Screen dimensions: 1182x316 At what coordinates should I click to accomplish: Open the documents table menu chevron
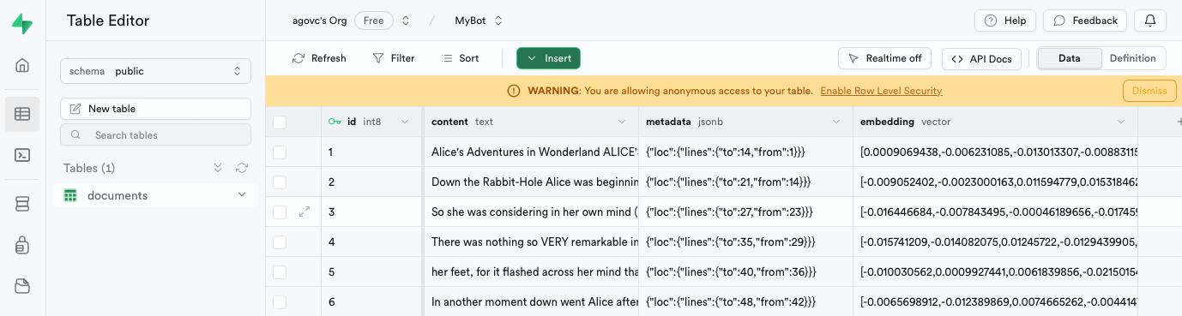pyautogui.click(x=242, y=195)
